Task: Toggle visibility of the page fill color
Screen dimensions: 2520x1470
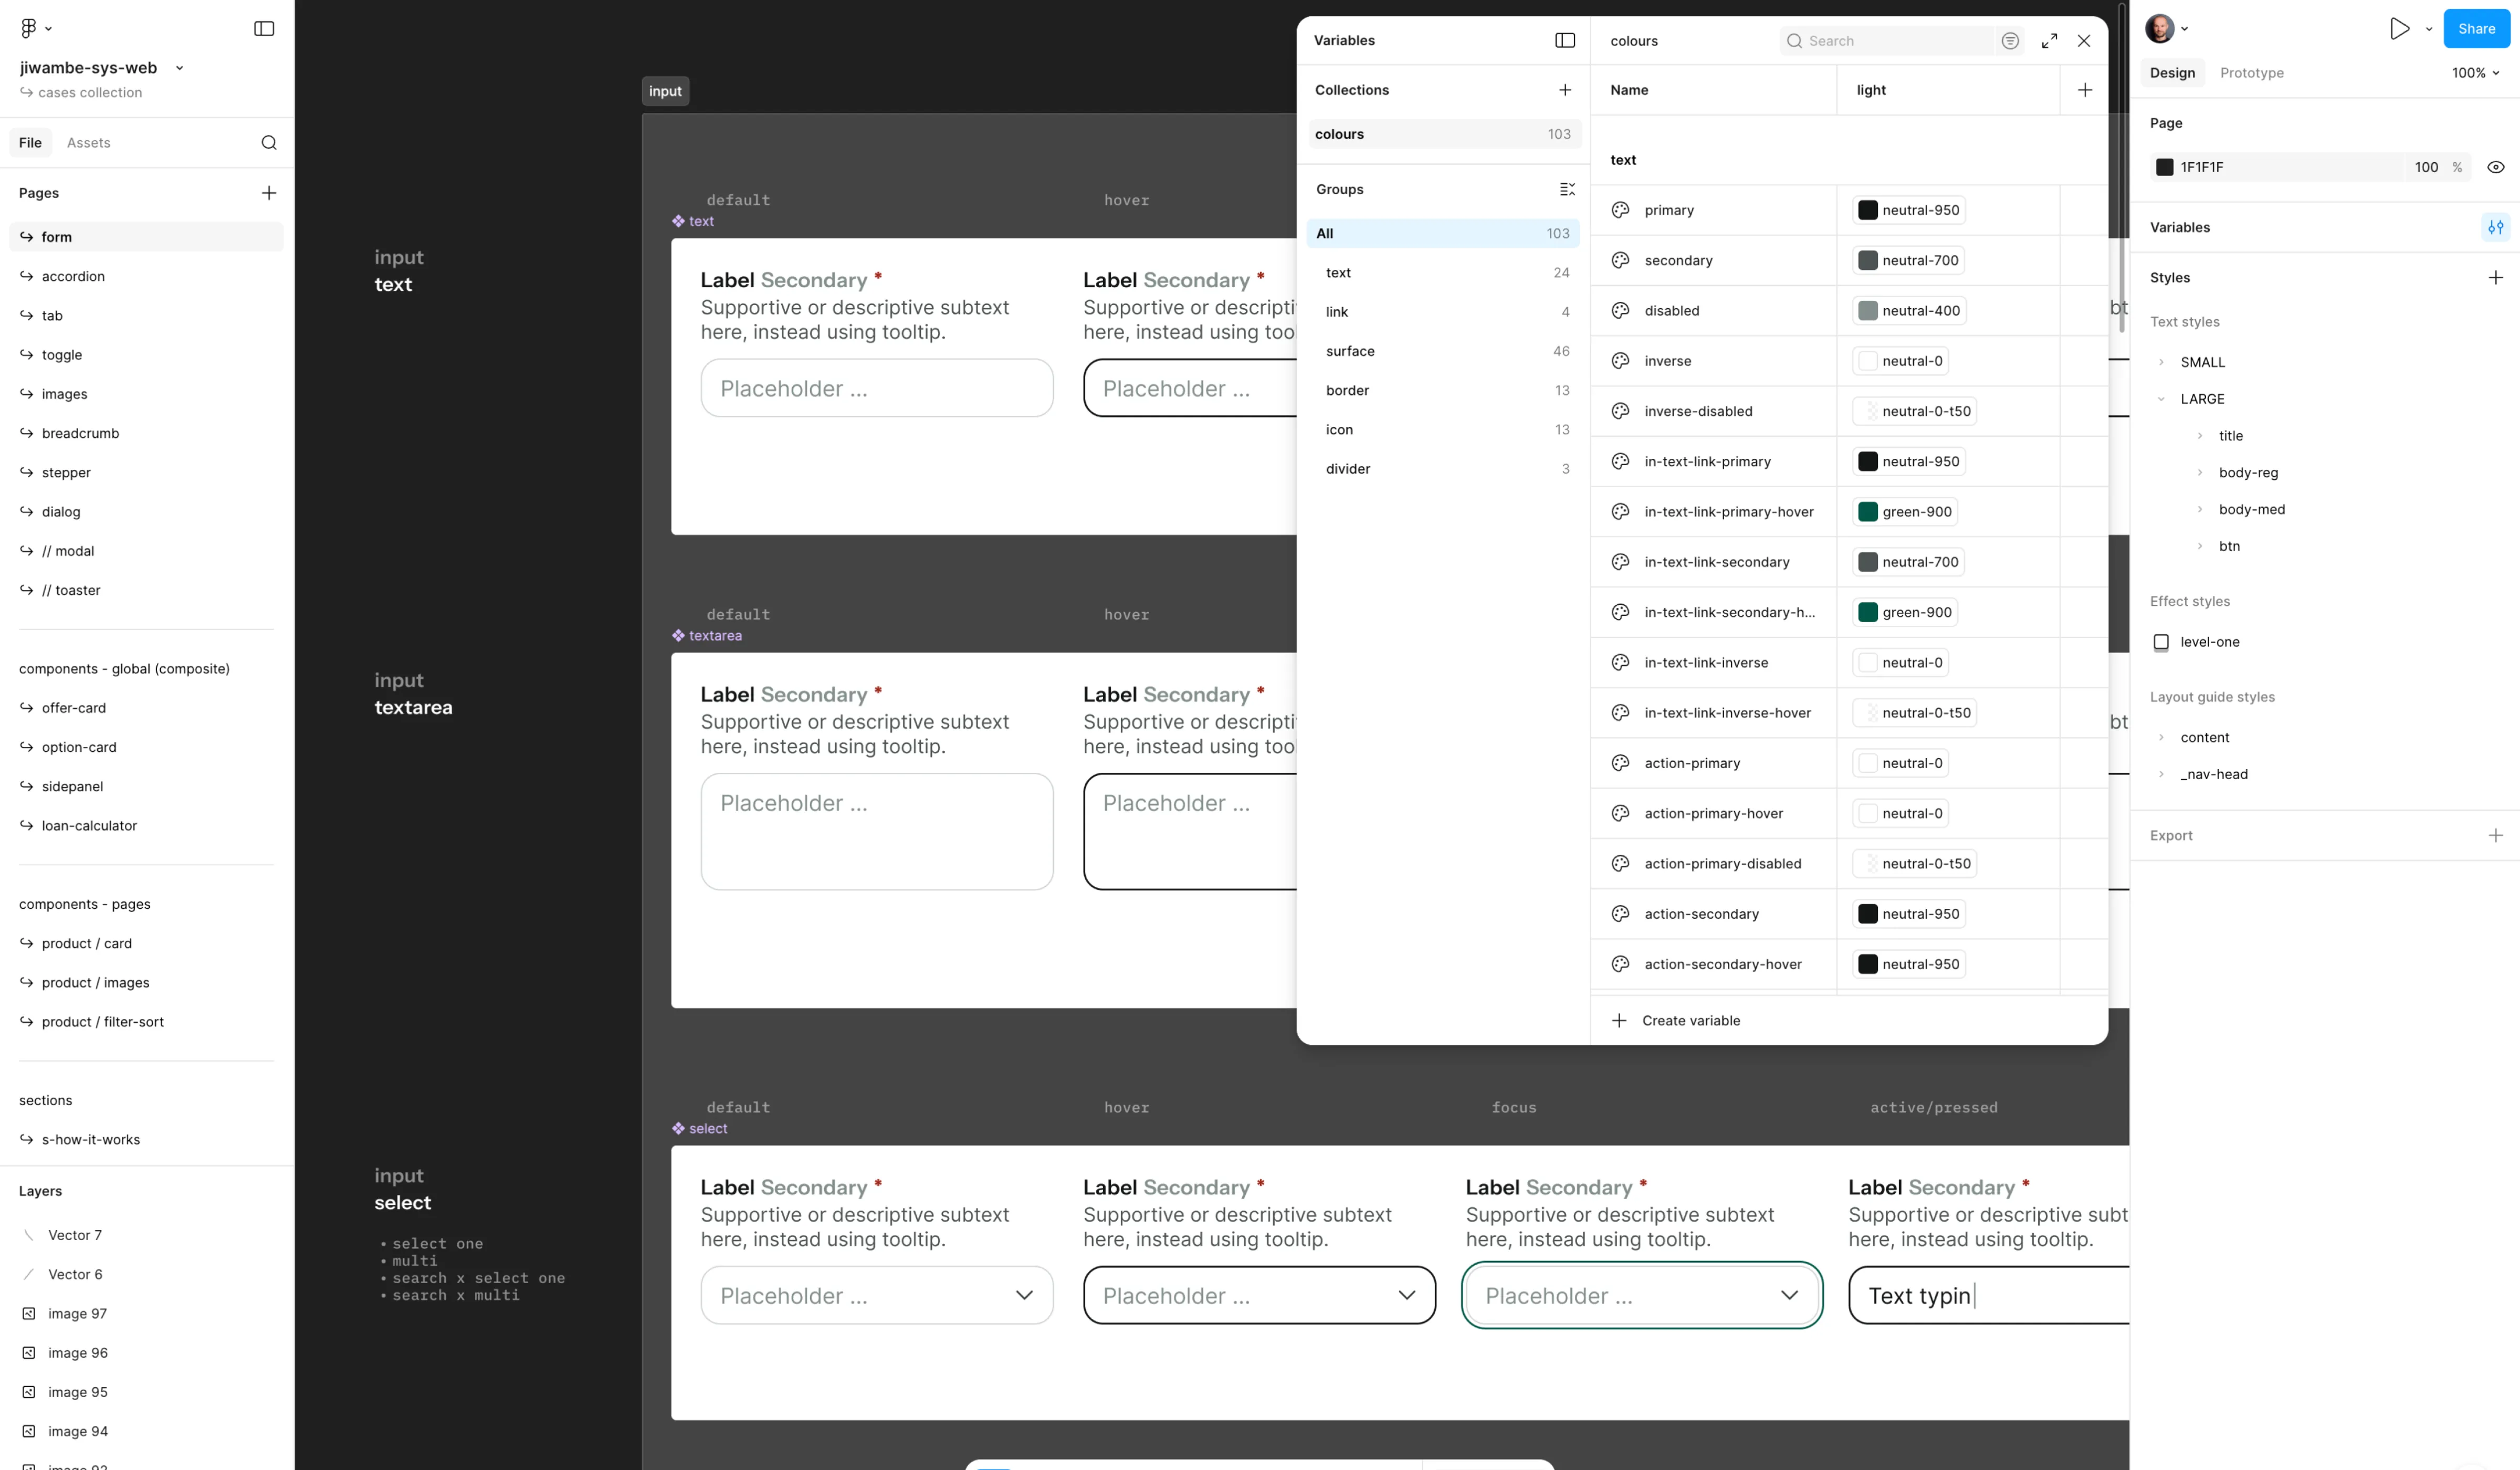Action: 2495,167
